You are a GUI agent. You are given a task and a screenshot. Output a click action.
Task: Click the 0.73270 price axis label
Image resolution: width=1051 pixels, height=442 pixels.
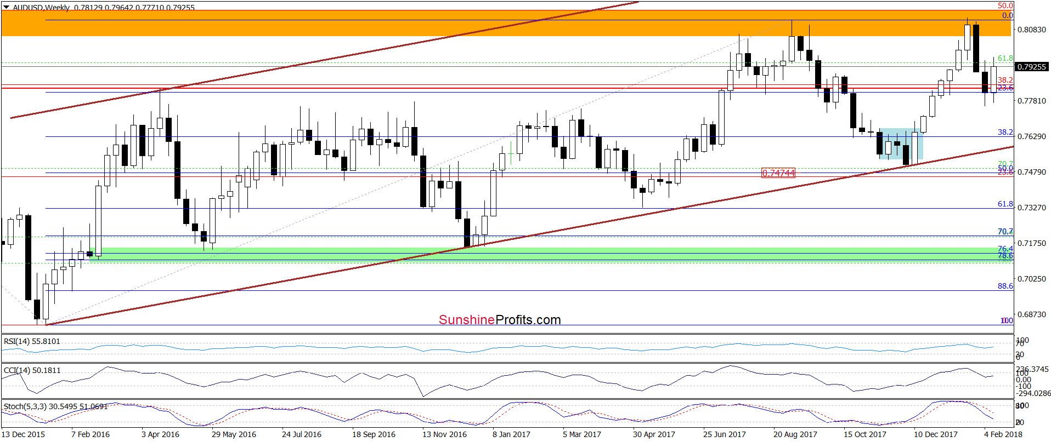(1032, 208)
